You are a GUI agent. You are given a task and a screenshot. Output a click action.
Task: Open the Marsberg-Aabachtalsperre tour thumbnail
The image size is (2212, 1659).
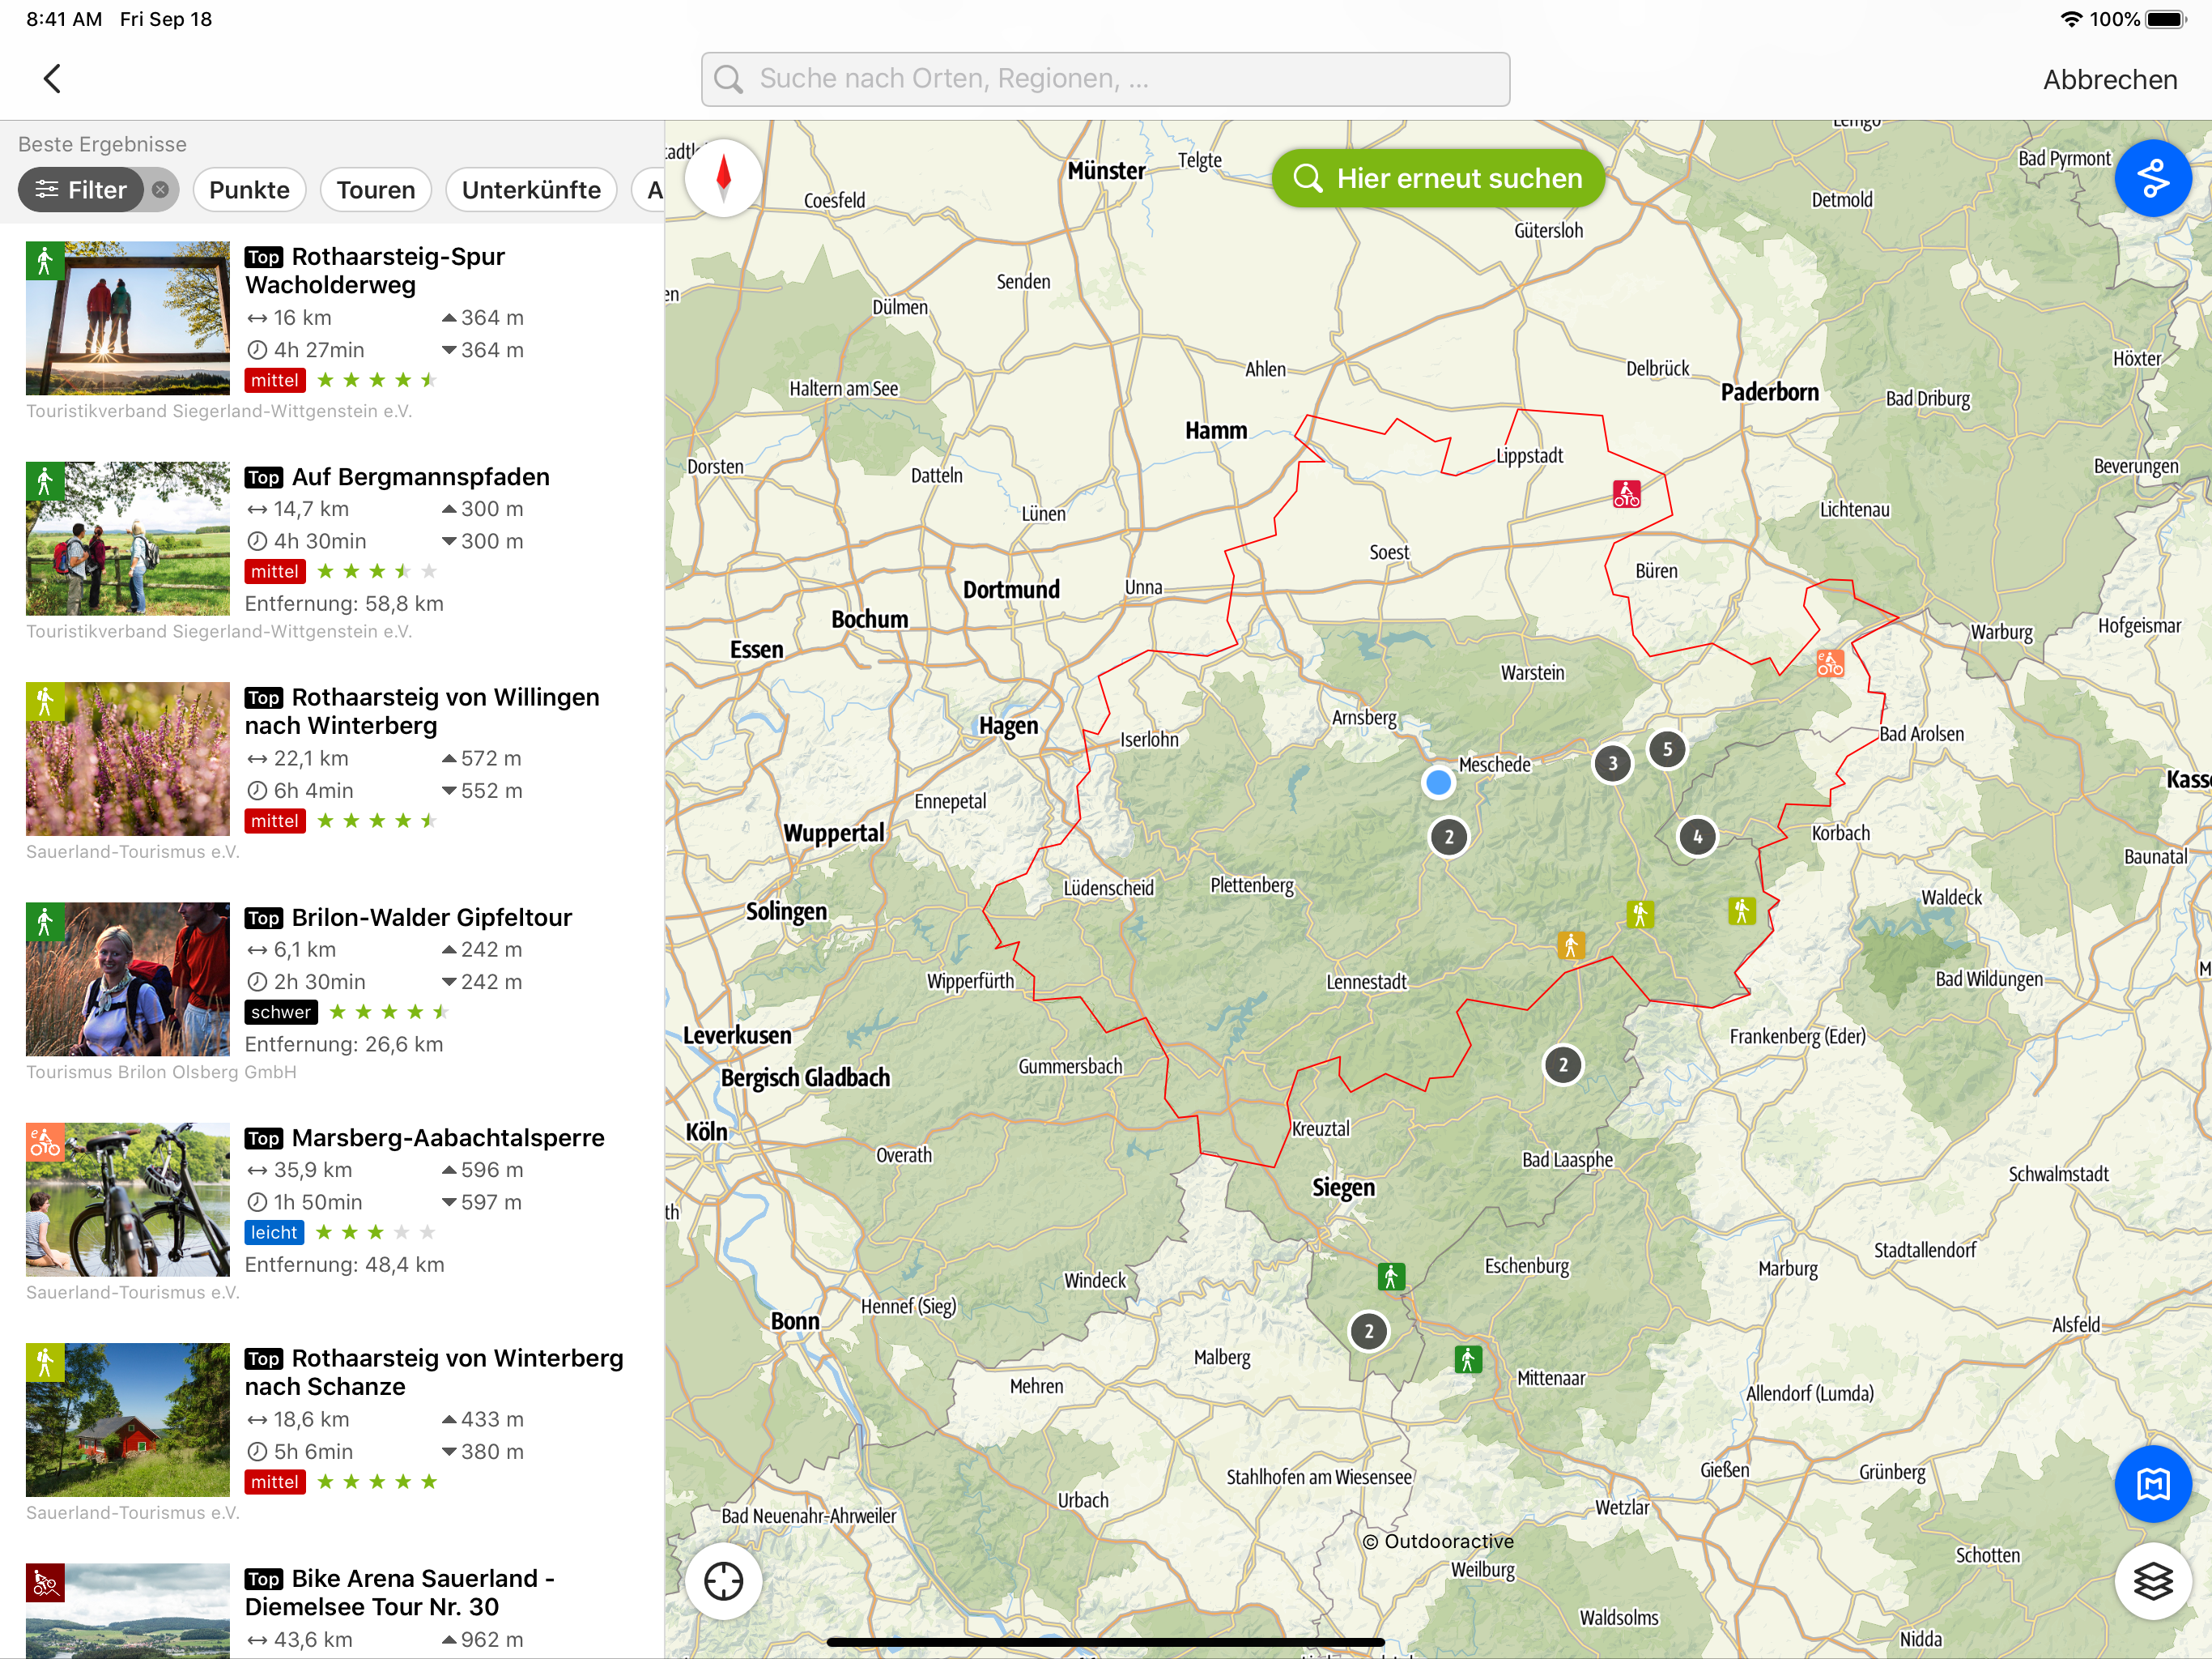[x=128, y=1199]
